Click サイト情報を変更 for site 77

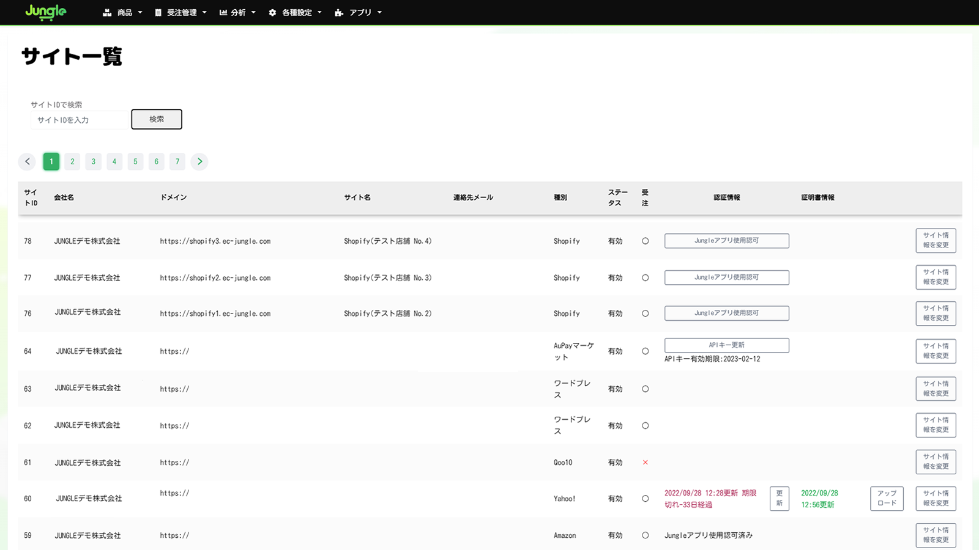[936, 277]
